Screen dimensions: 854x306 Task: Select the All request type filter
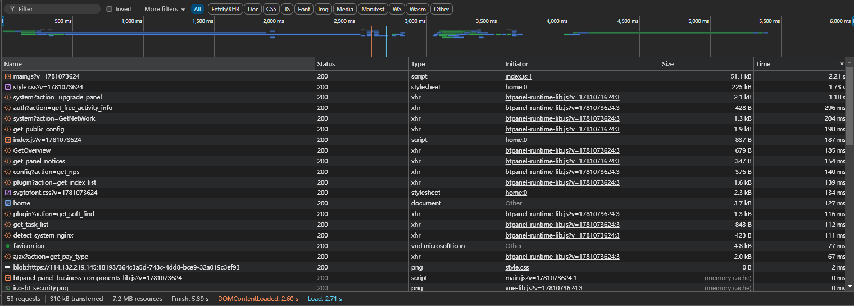197,9
